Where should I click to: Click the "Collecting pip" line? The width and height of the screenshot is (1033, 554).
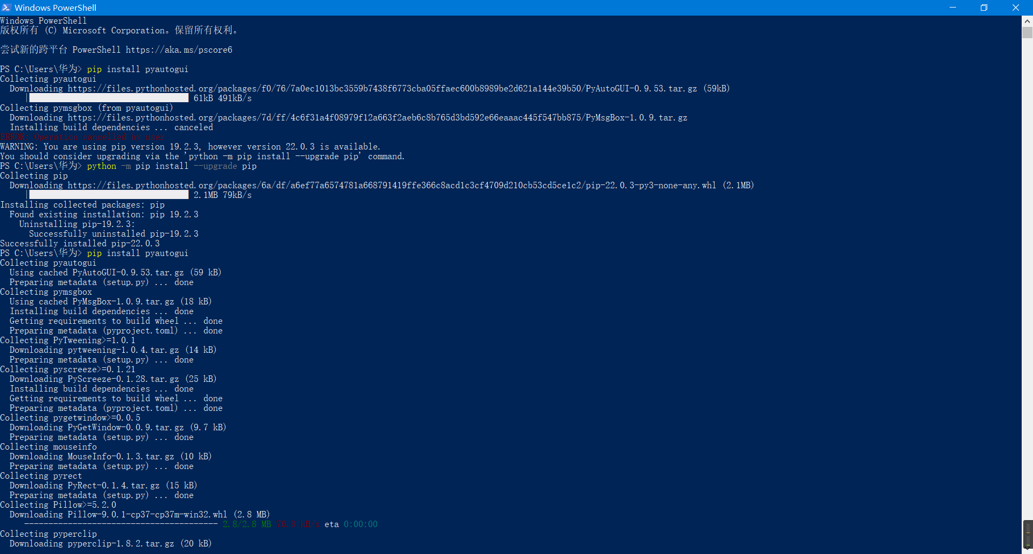click(x=34, y=176)
